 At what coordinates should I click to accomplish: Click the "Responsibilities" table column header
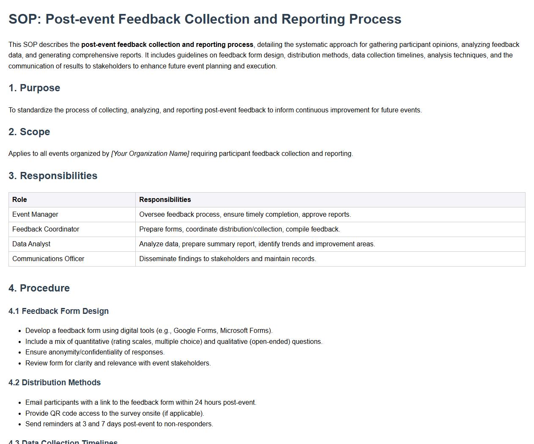[165, 200]
